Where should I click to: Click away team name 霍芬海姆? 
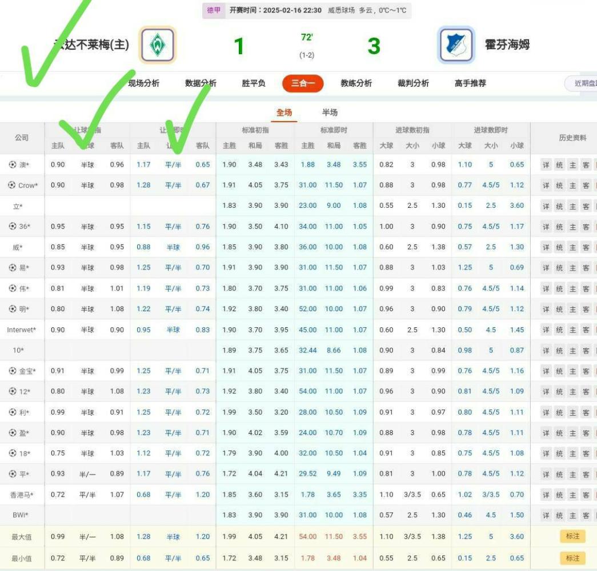coord(507,45)
